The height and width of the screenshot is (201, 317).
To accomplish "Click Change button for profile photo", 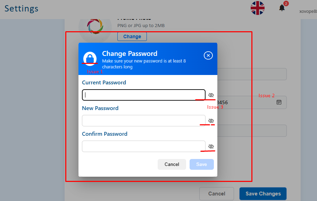I will [132, 36].
